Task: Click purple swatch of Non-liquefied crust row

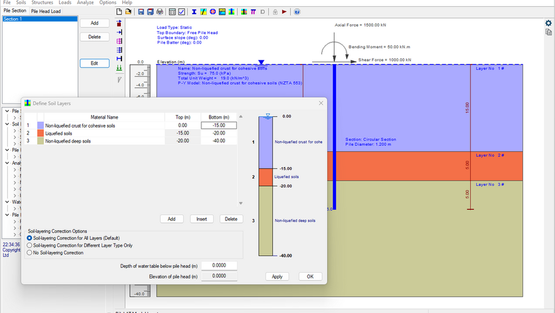Action: [x=40, y=126]
